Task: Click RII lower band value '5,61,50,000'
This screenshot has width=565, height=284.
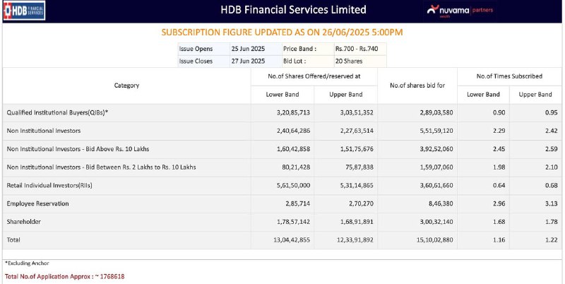Action: point(293,186)
